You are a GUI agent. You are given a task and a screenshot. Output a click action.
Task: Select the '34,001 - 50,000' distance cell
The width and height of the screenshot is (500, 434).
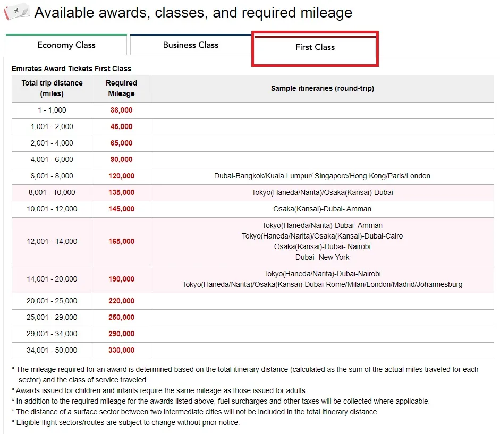[x=52, y=351]
